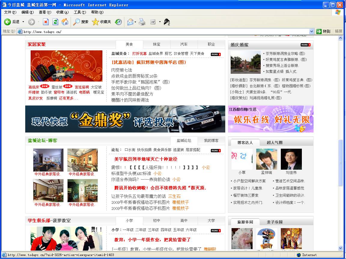The width and height of the screenshot is (346, 259).
Task: Go to the Home page icon
Action: pos(65,22)
